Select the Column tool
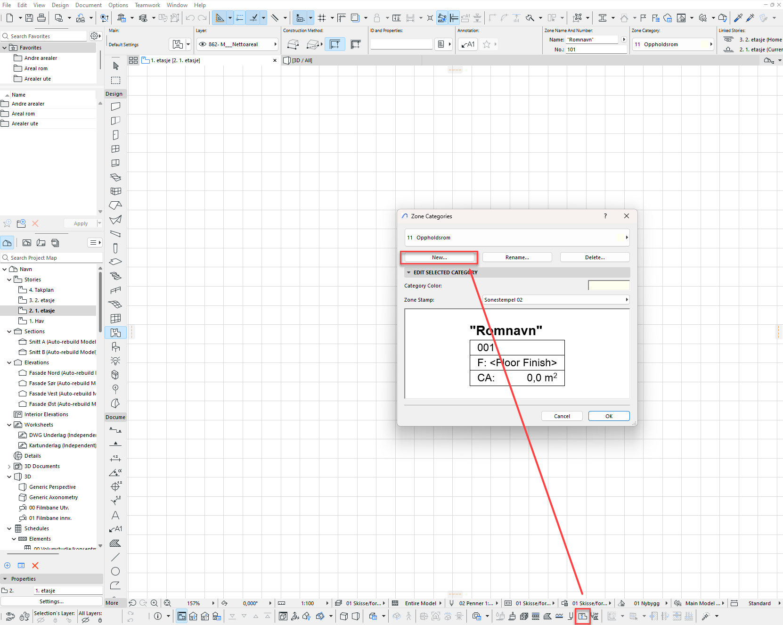This screenshot has height=625, width=783. tap(115, 248)
